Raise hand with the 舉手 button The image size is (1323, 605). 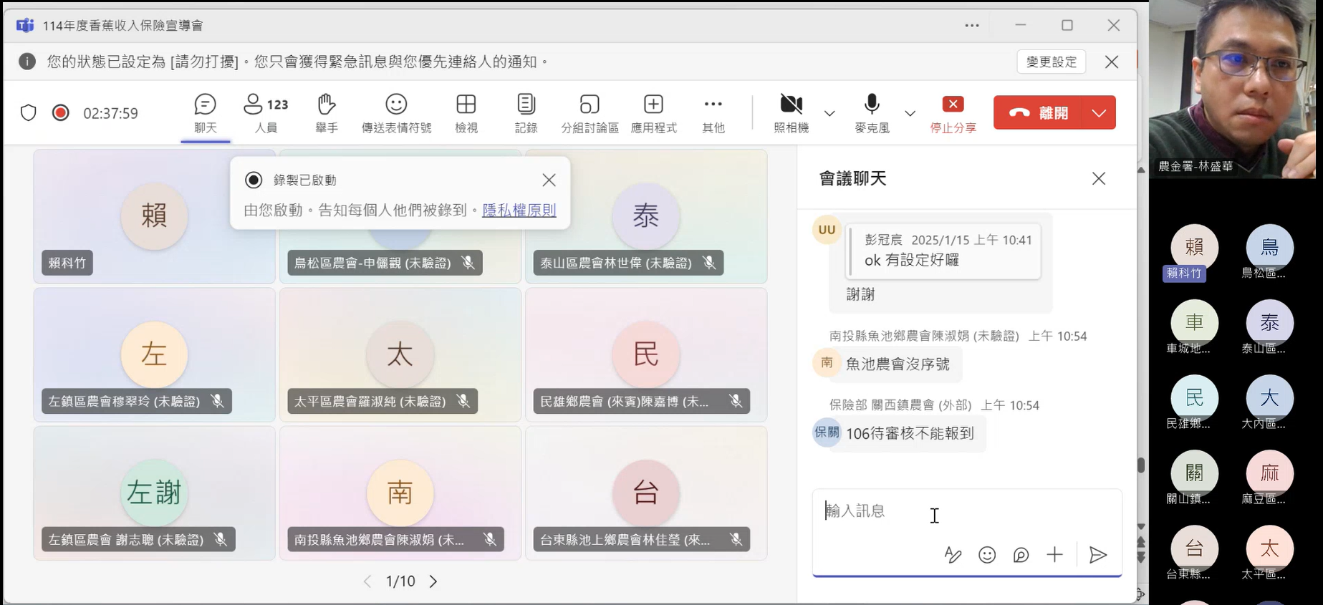click(x=327, y=113)
